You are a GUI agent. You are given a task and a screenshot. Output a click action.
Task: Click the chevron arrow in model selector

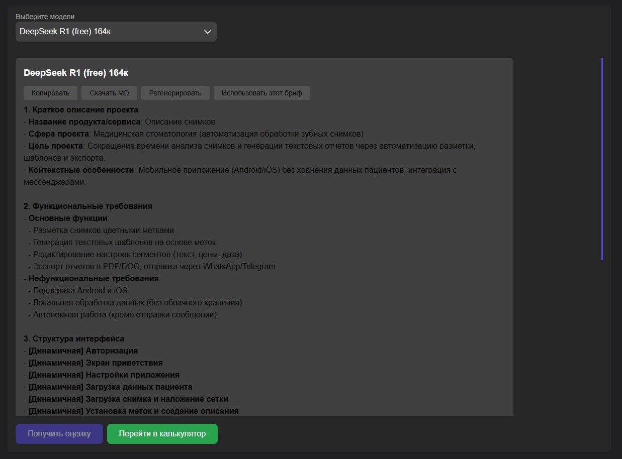(207, 32)
